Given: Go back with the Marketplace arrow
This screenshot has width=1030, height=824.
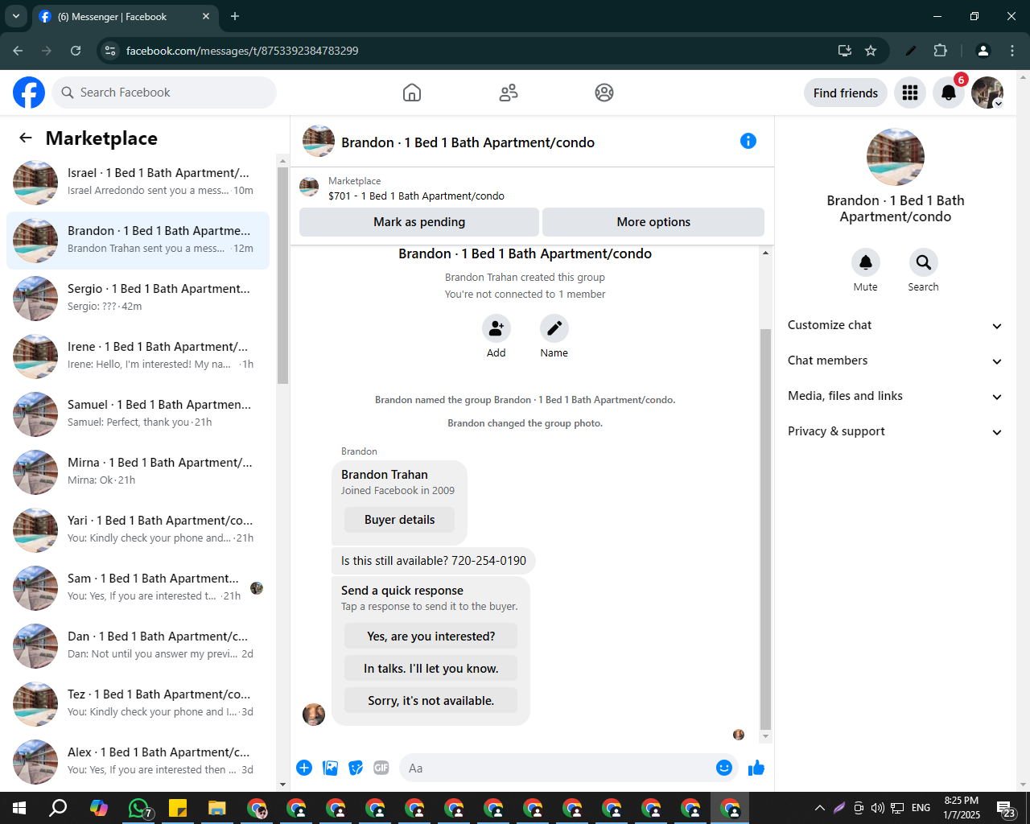Looking at the screenshot, I should [x=26, y=138].
